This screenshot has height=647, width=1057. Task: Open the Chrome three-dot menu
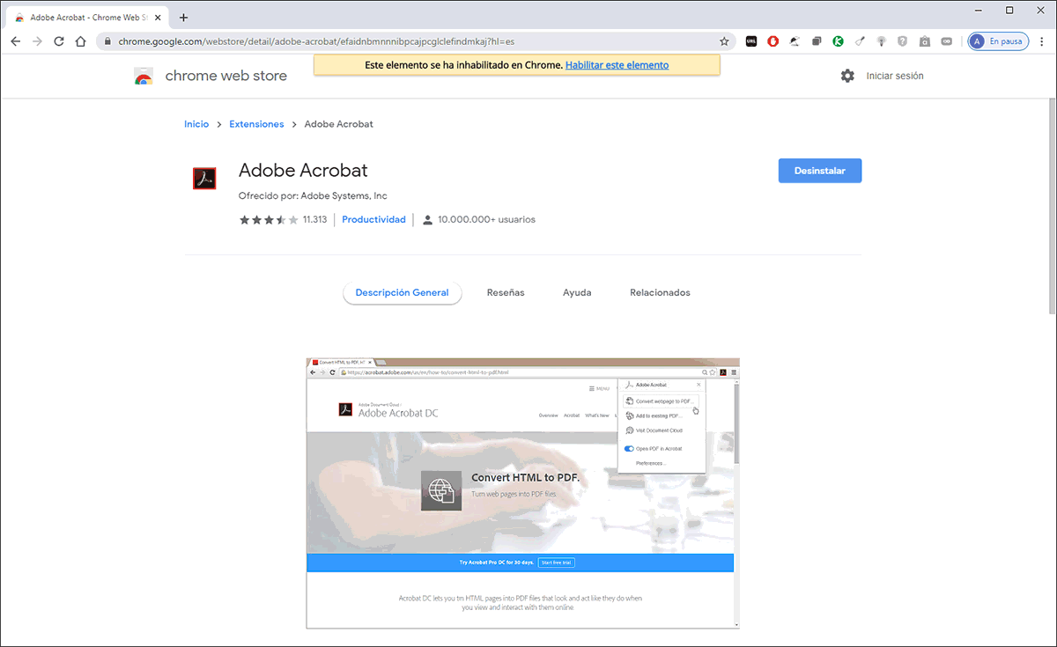click(x=1041, y=41)
